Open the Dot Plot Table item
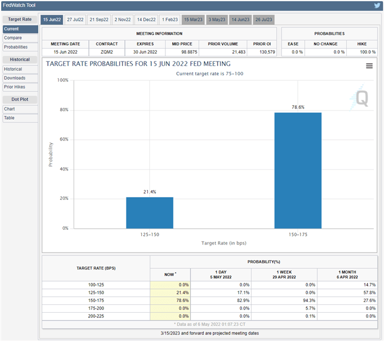Image resolution: width=384 pixels, height=341 pixels. 20,118
